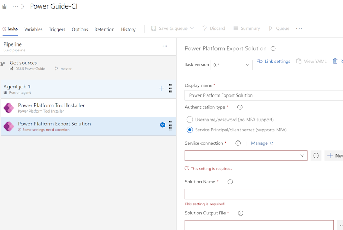Refresh the service connection list
This screenshot has height=230, width=343.
(316, 155)
